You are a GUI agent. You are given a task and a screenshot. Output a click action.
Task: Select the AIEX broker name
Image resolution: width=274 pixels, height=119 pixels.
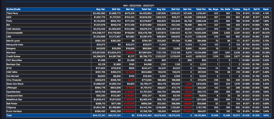9,17
